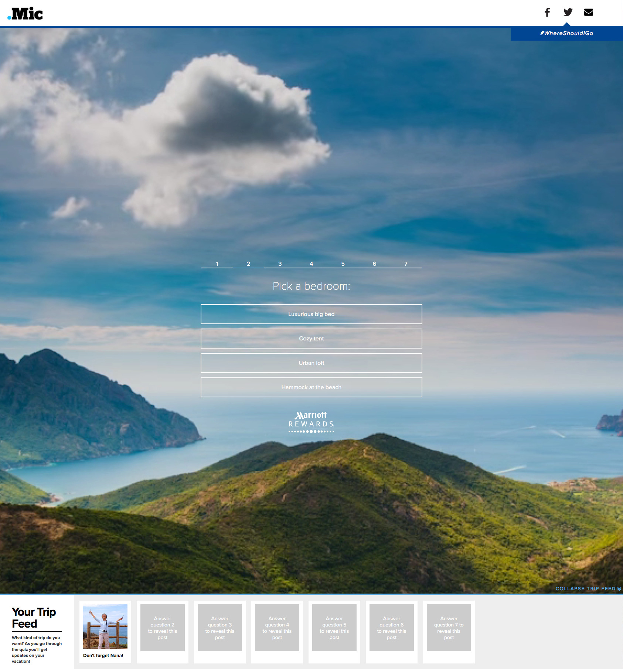Collapse the trip feed panel
623x669 pixels.
pos(588,588)
